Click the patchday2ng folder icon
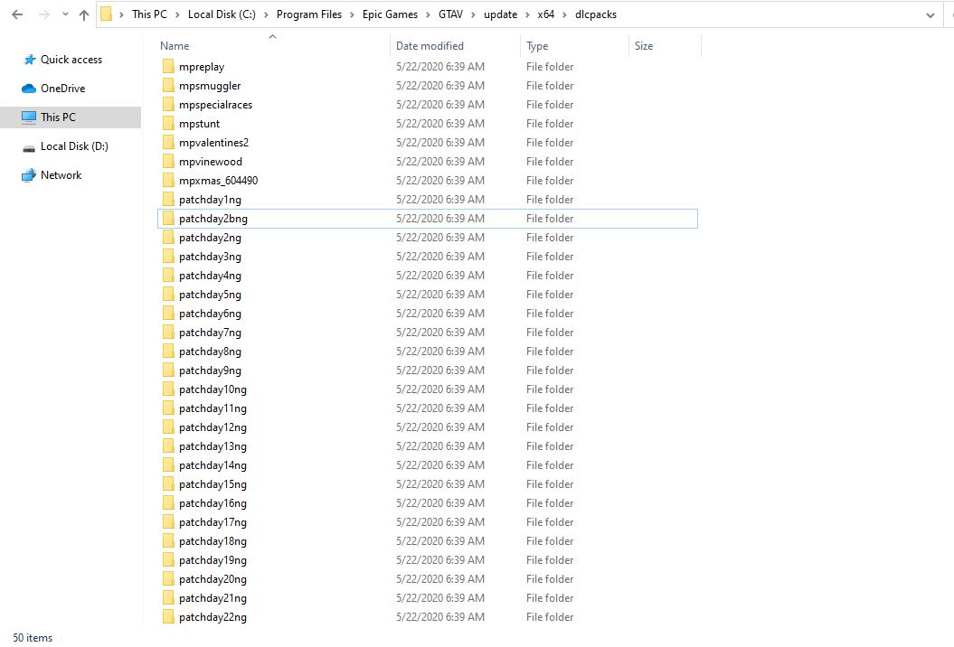Viewport: 954px width, 647px height. (x=168, y=237)
